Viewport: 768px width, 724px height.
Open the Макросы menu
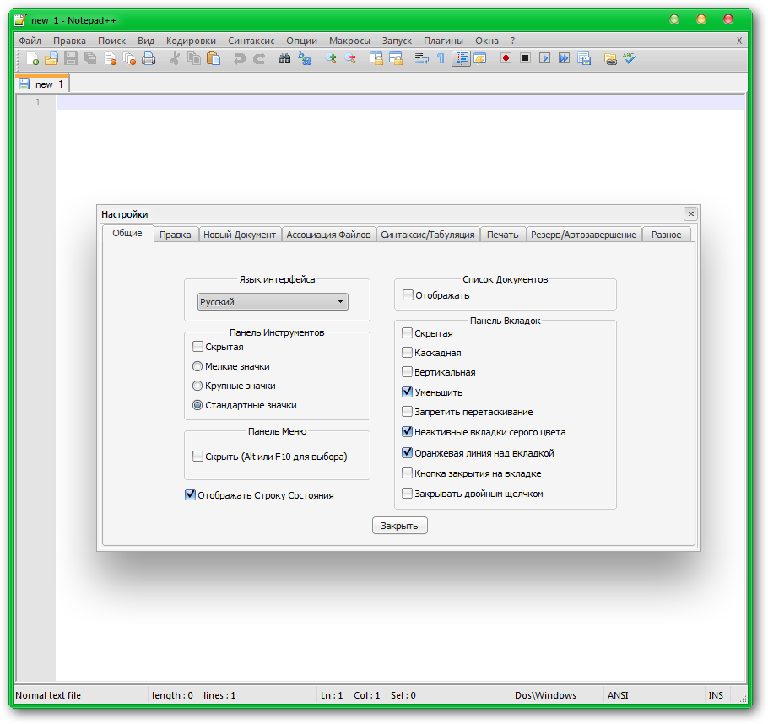point(349,41)
